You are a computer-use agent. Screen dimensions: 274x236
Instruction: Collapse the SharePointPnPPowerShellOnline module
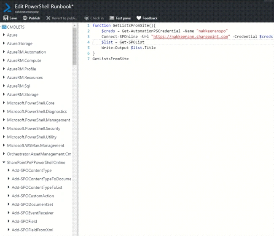4,162
